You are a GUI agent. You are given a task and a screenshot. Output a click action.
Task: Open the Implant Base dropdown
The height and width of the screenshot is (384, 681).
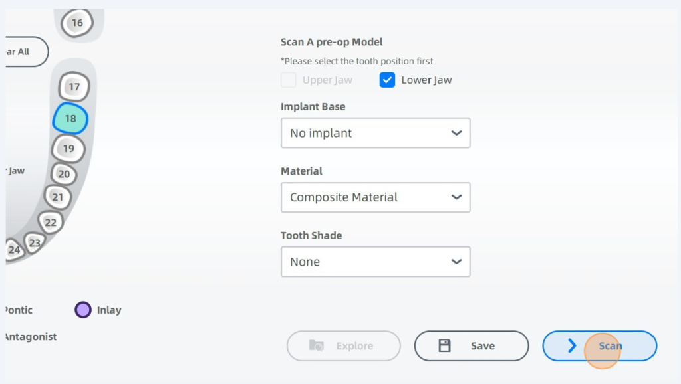tap(375, 133)
